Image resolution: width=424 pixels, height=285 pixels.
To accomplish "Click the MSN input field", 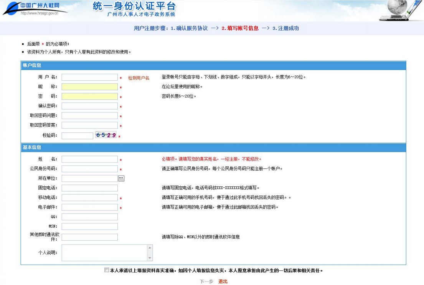I will click(89, 226).
